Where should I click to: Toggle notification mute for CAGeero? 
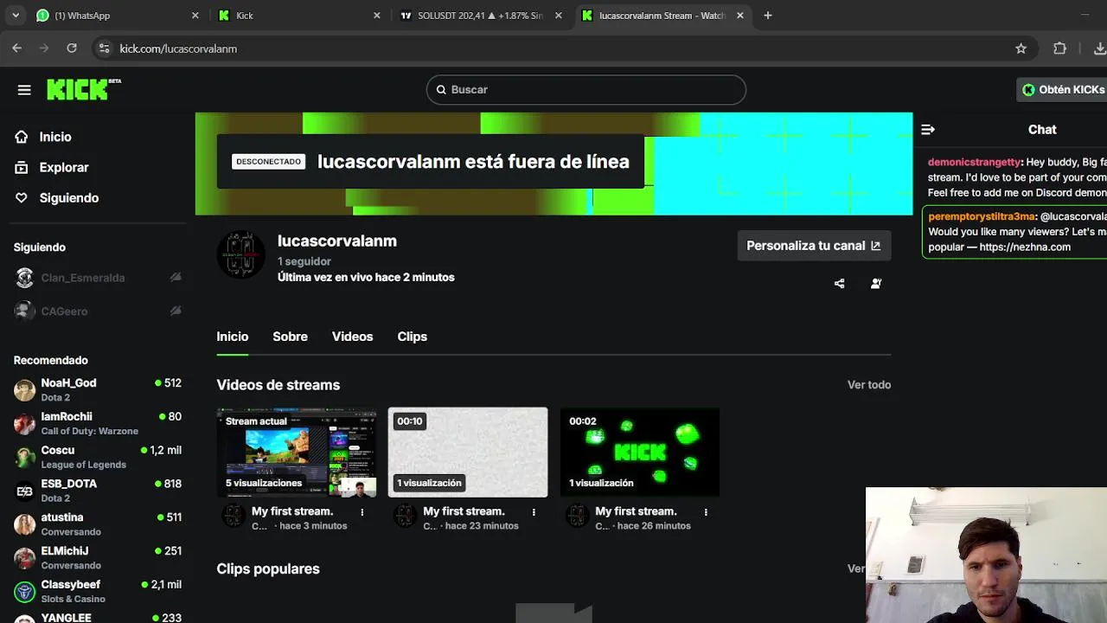[176, 311]
